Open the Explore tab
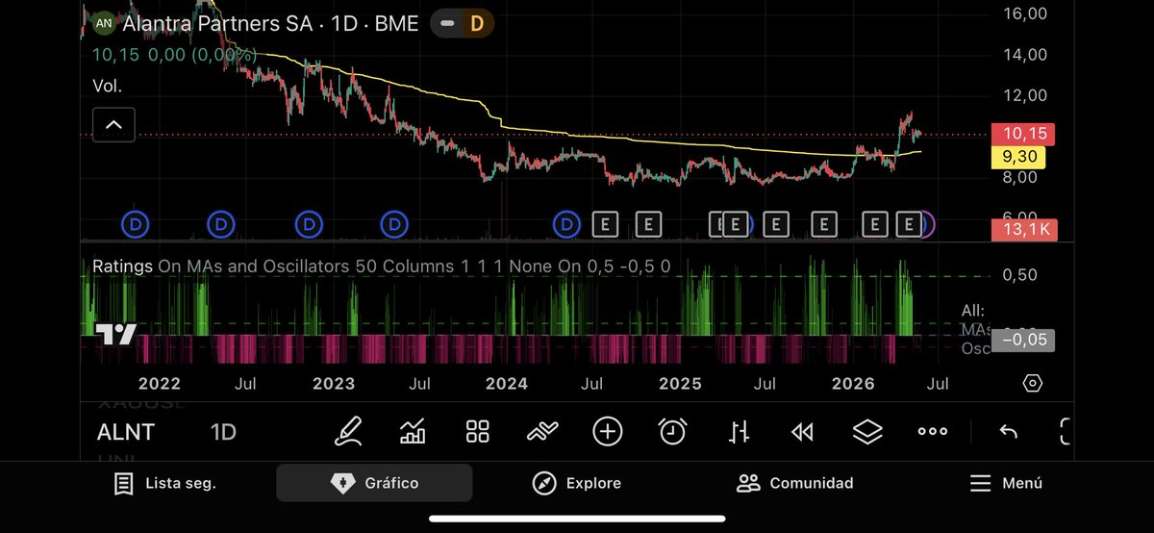The image size is (1154, 533). [x=577, y=483]
